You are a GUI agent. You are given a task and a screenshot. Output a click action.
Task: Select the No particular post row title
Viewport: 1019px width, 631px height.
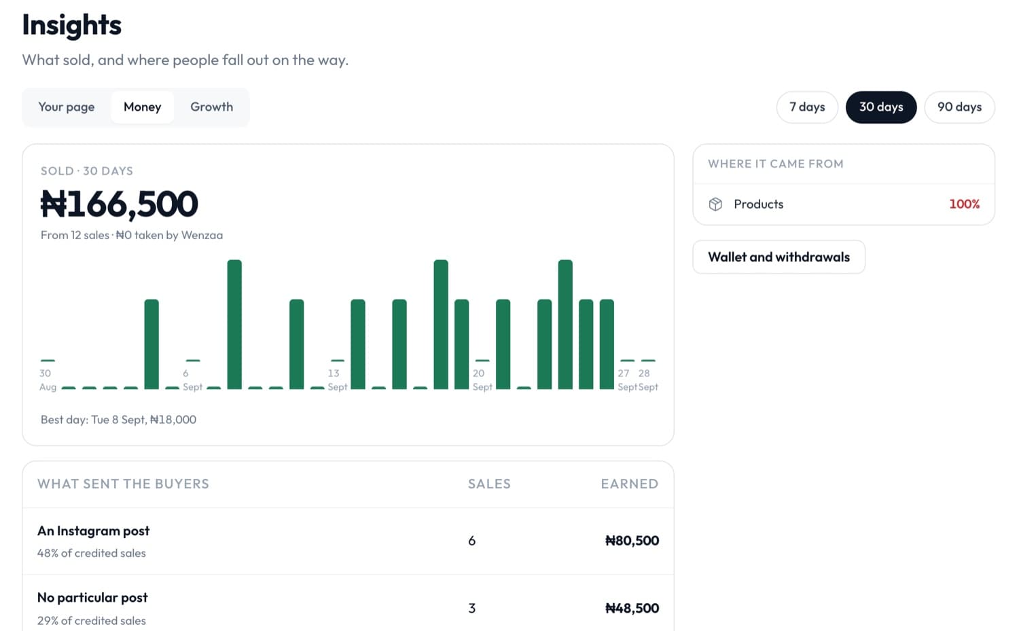tap(92, 598)
